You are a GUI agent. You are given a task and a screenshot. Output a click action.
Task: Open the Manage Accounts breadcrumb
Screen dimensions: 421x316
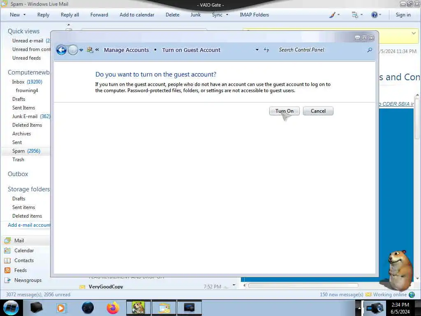point(126,50)
